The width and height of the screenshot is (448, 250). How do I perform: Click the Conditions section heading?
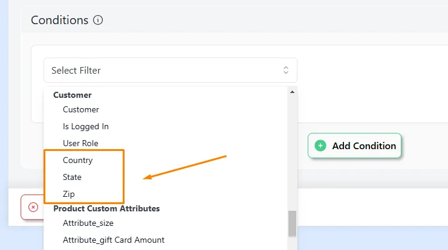coord(59,21)
